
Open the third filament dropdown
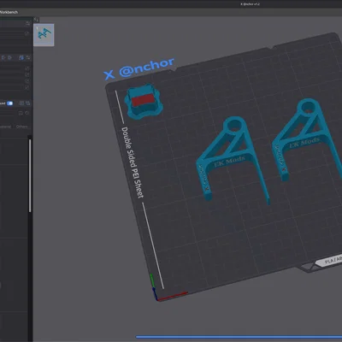pos(12,81)
